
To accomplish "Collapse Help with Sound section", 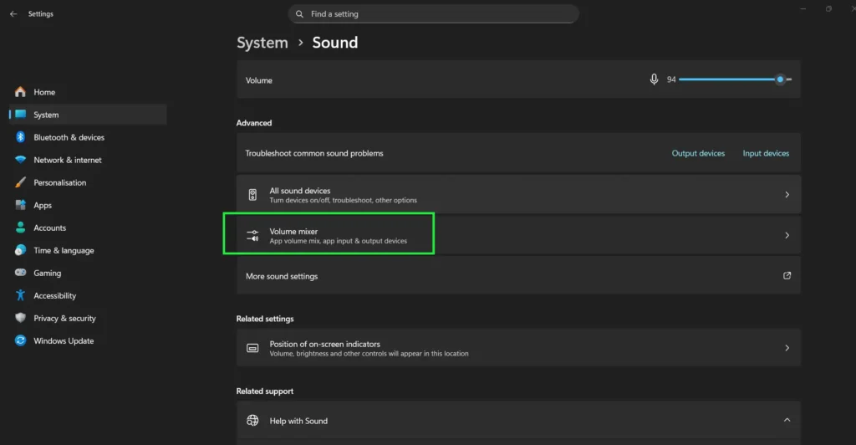I will [787, 420].
